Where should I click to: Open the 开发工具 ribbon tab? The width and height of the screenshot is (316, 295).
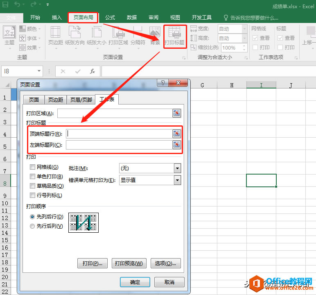[201, 18]
